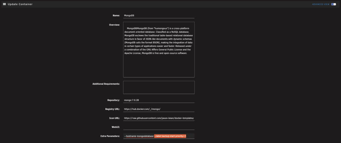341x143 pixels.
Task: Click the 'Repository:' label
Action: [x=114, y=100]
